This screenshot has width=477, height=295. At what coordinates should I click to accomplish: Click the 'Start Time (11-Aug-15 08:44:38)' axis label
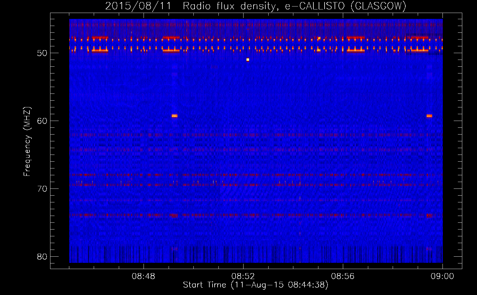coord(256,285)
